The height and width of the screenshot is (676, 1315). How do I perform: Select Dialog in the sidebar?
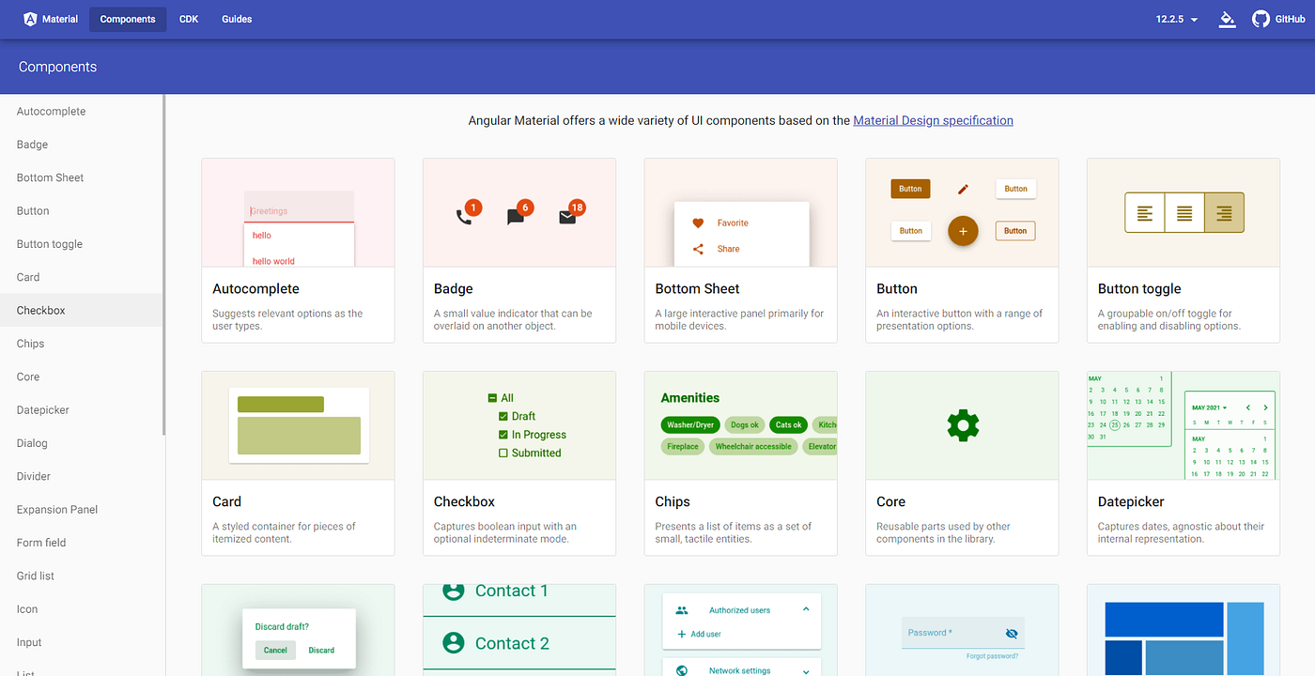(x=82, y=443)
